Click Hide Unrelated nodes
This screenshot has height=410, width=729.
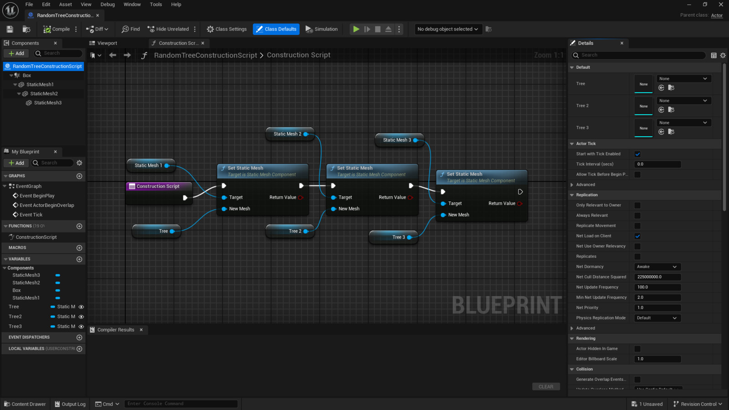tap(168, 29)
